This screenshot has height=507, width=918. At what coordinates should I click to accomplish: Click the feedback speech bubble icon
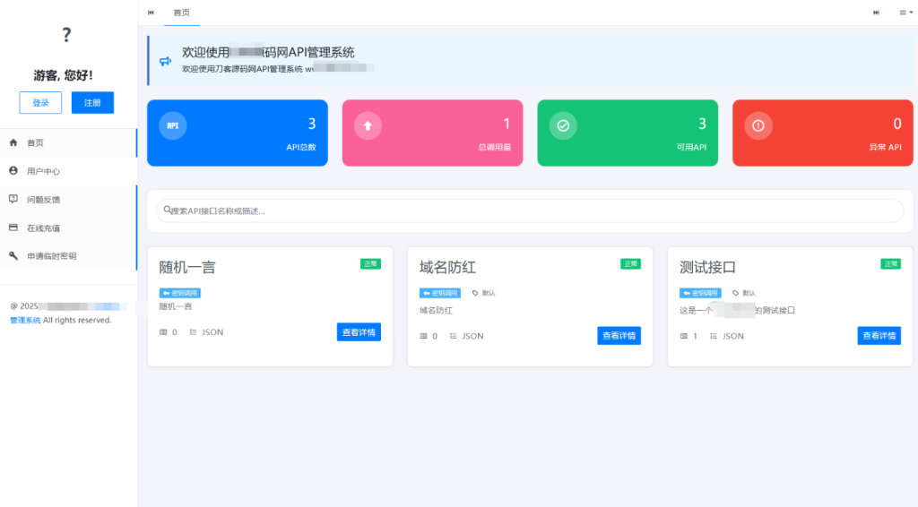pyautogui.click(x=13, y=199)
